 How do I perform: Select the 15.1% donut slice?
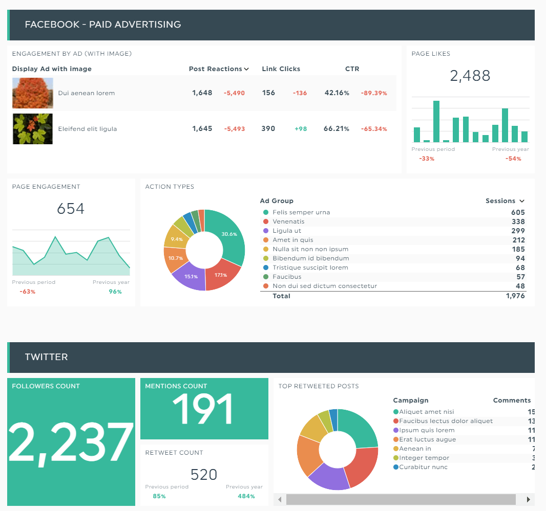click(190, 277)
